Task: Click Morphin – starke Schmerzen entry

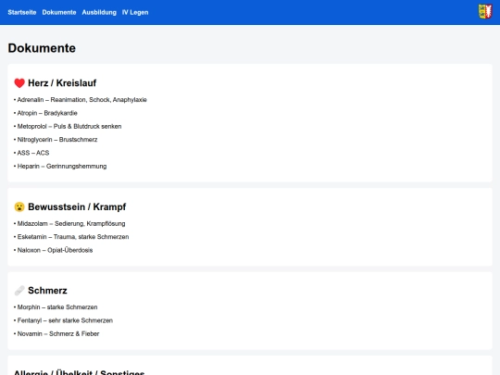Action: pos(56,307)
